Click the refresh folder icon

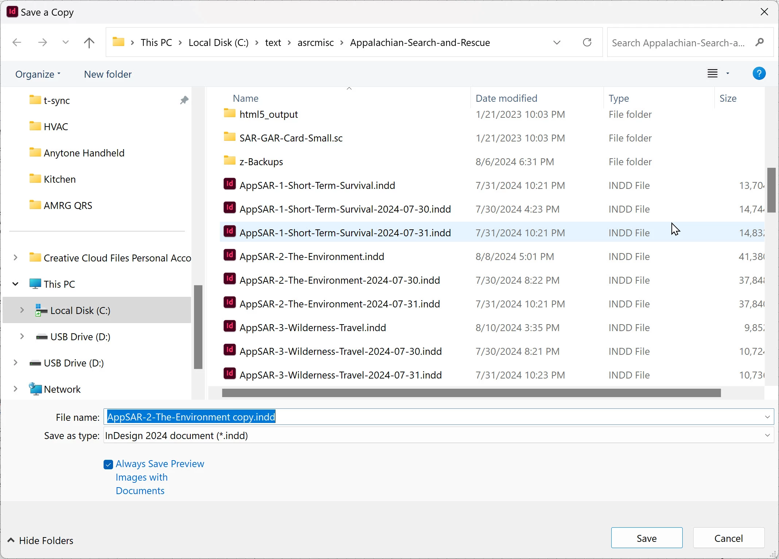(x=587, y=43)
